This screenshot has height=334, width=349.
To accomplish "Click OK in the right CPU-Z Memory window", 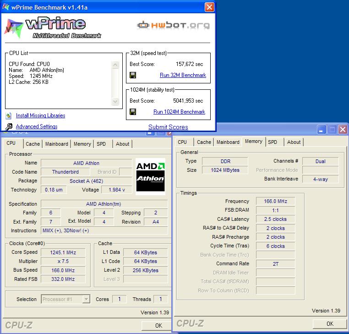I will 330,324.
